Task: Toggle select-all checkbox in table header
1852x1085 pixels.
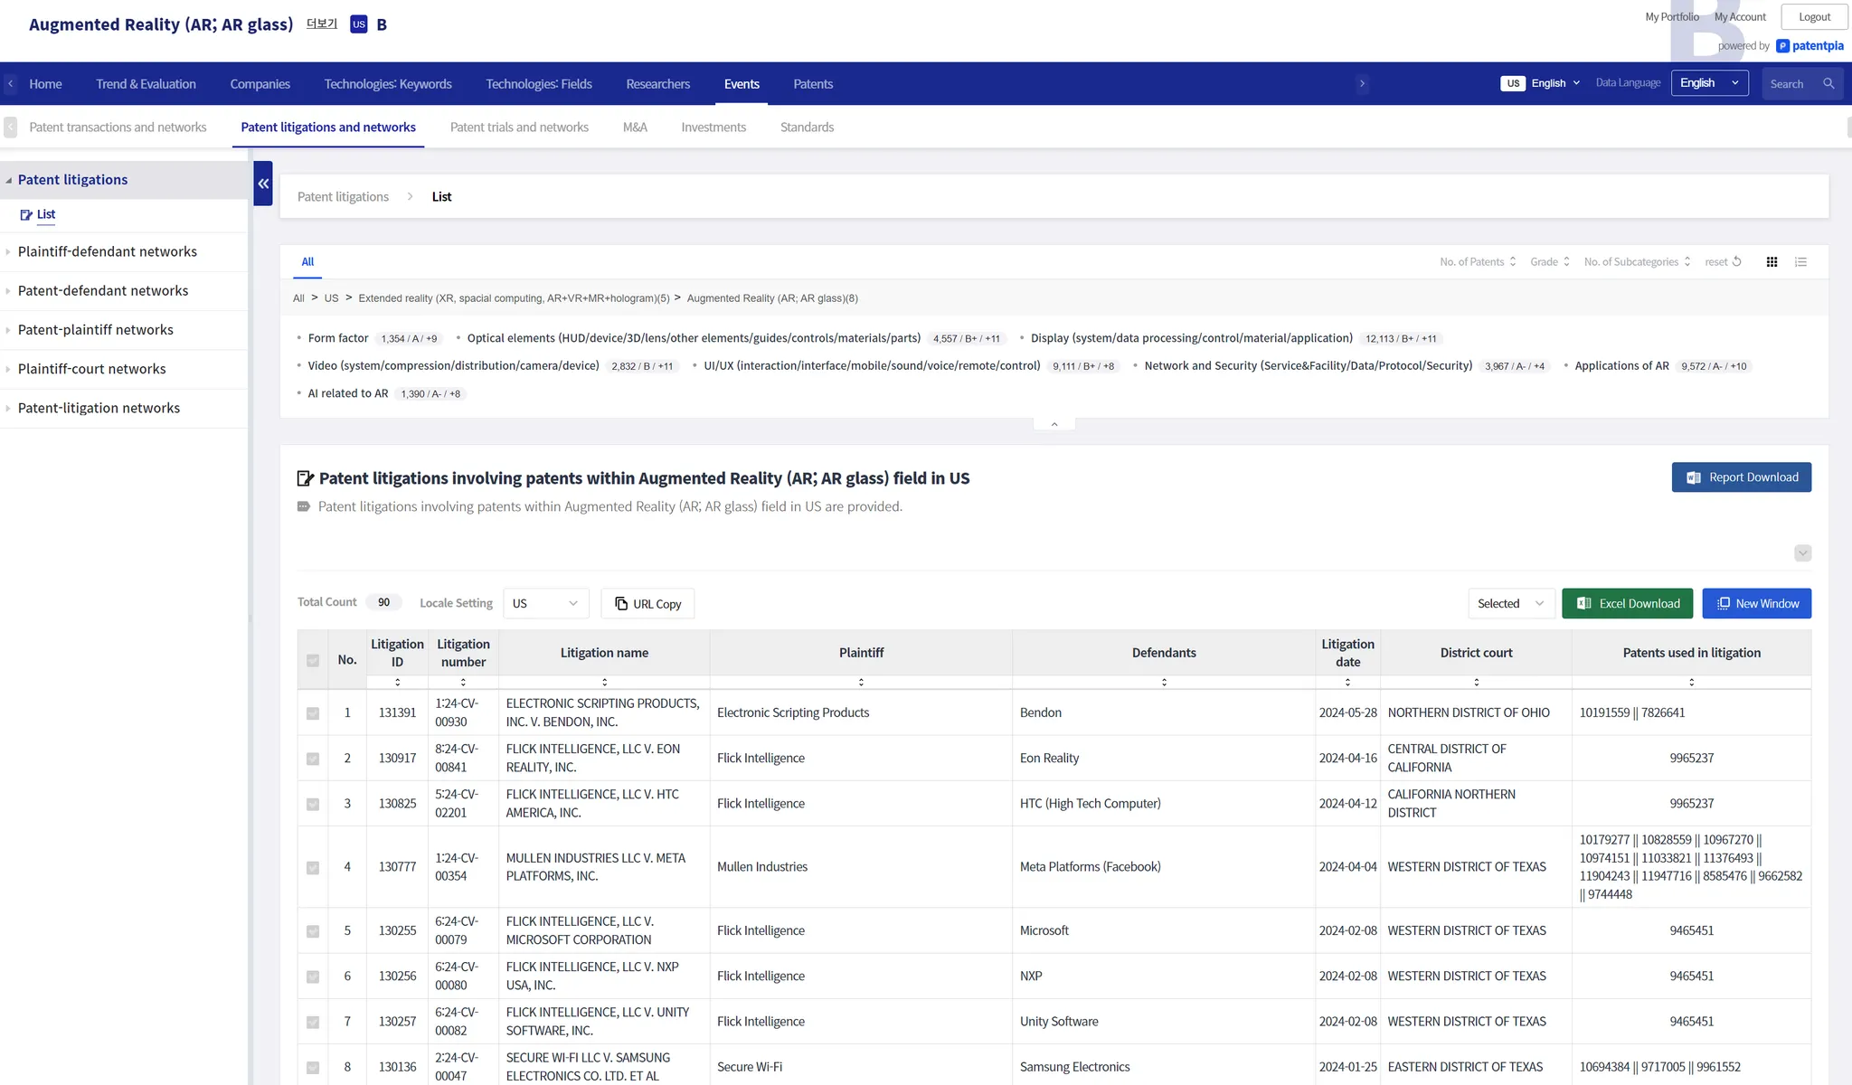Action: pos(313,661)
